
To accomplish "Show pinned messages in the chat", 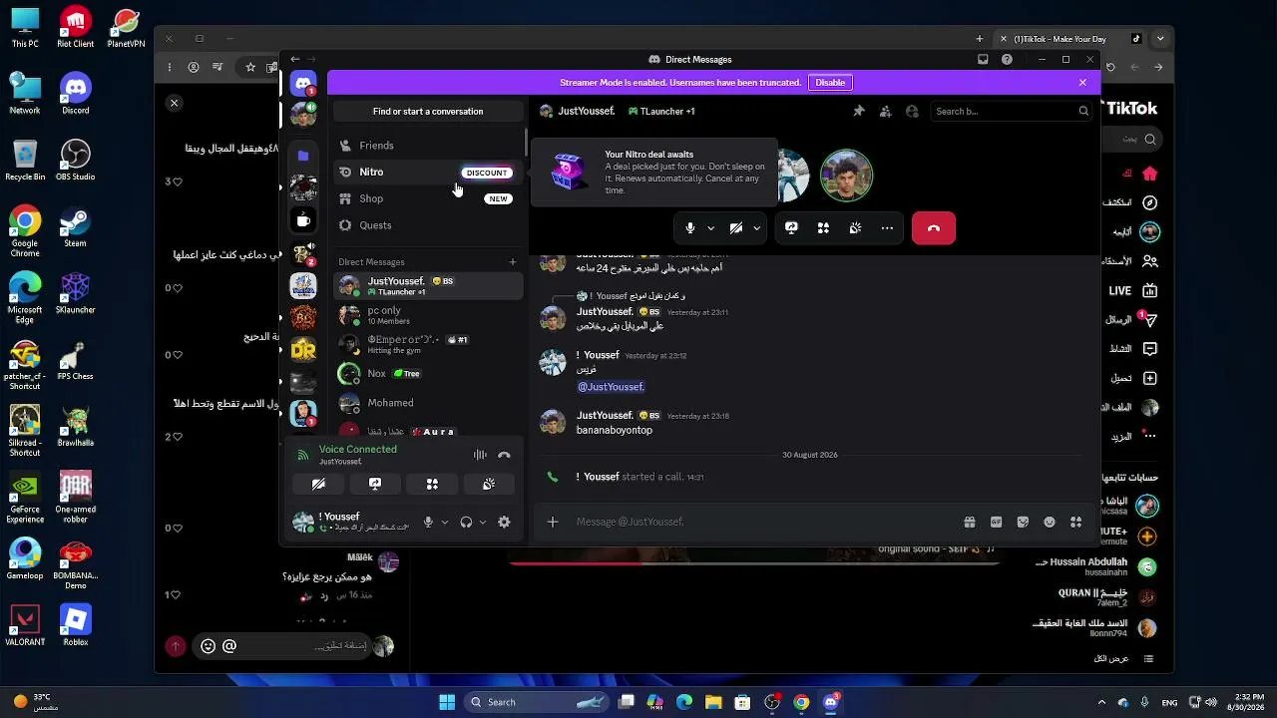I will (859, 112).
